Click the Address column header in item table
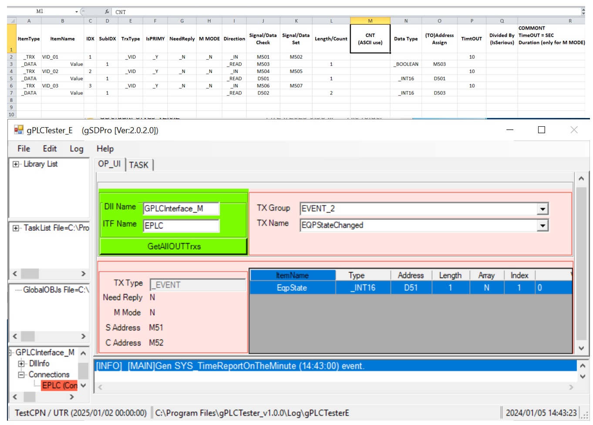 [411, 276]
